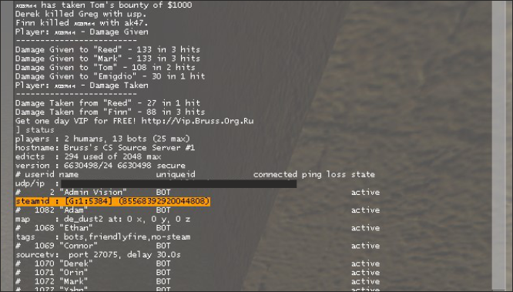The width and height of the screenshot is (513, 292).
Task: Select the "Ethan" bot entry line
Action: click(197, 228)
